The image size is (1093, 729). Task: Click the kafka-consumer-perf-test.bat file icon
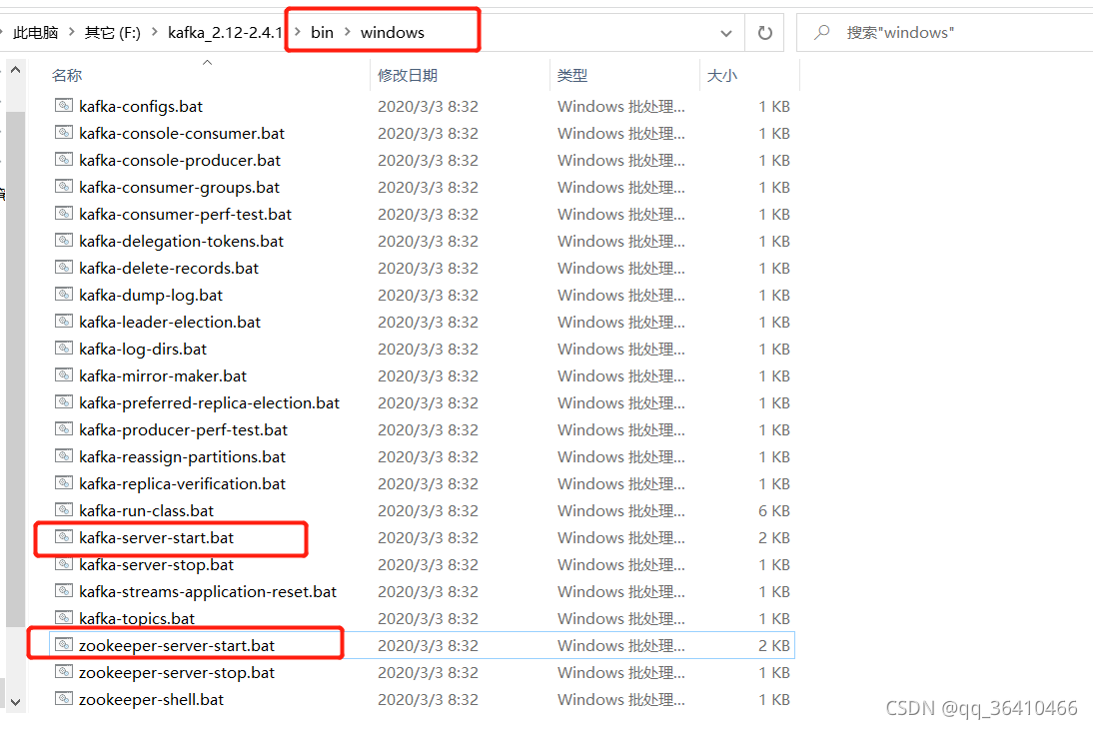(x=63, y=214)
